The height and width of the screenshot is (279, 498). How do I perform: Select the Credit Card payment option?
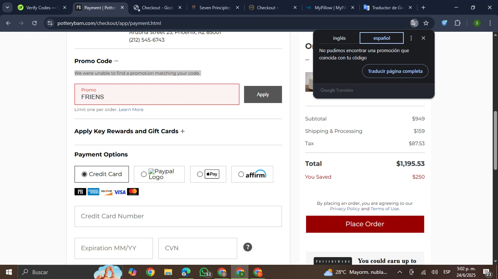pyautogui.click(x=102, y=174)
